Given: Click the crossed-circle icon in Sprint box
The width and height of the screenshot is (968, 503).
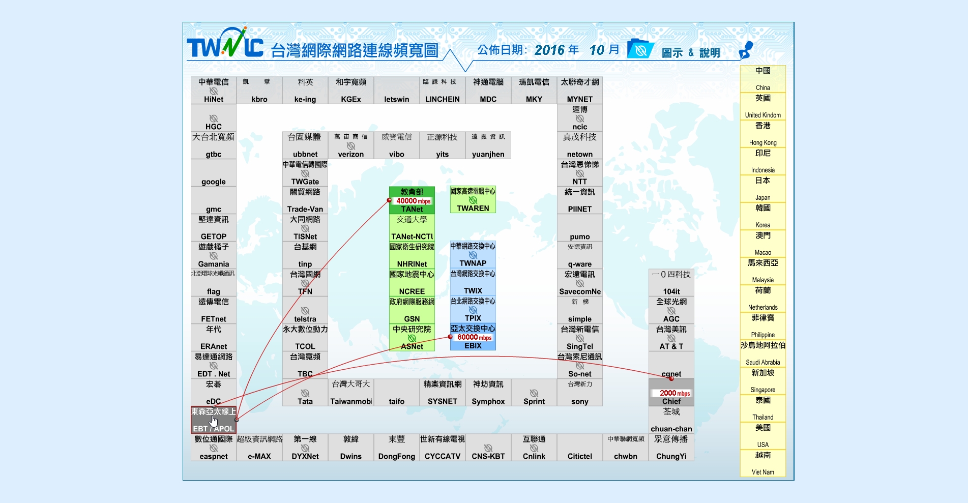Looking at the screenshot, I should [x=534, y=393].
